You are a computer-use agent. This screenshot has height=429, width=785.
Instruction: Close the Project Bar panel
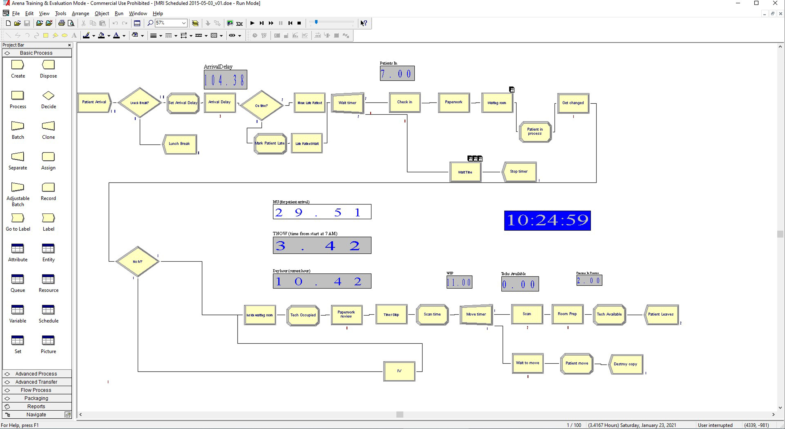point(70,45)
